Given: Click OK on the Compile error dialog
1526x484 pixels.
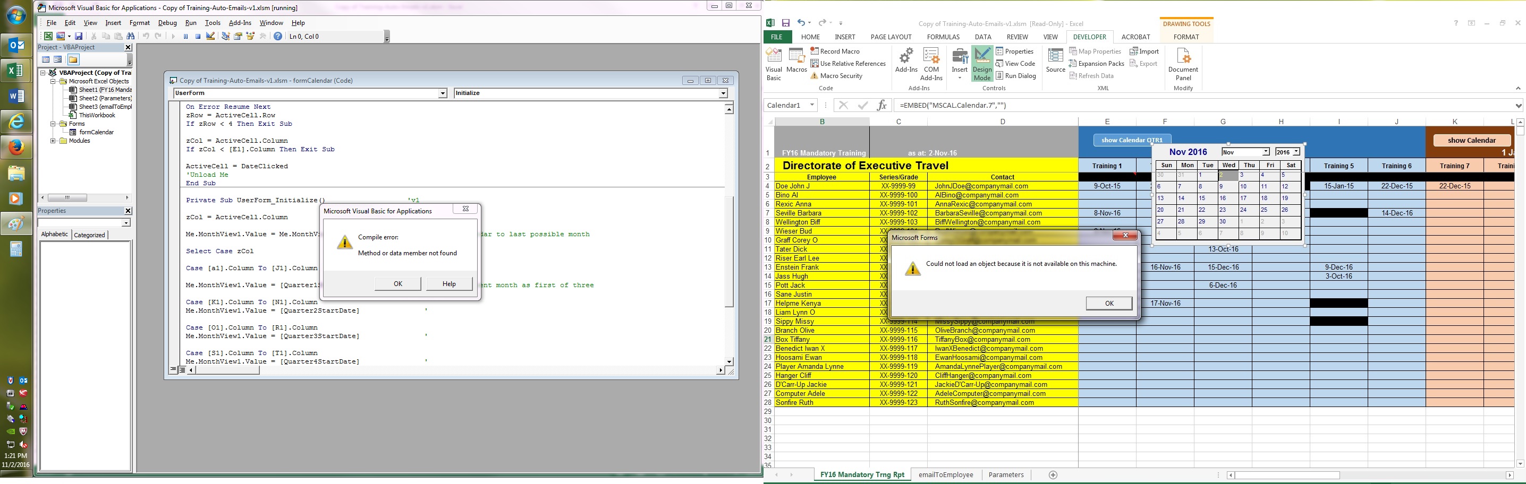Looking at the screenshot, I should pyautogui.click(x=397, y=284).
